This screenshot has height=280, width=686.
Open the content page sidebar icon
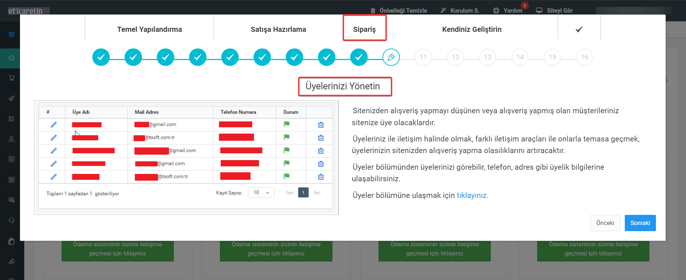tap(12, 180)
